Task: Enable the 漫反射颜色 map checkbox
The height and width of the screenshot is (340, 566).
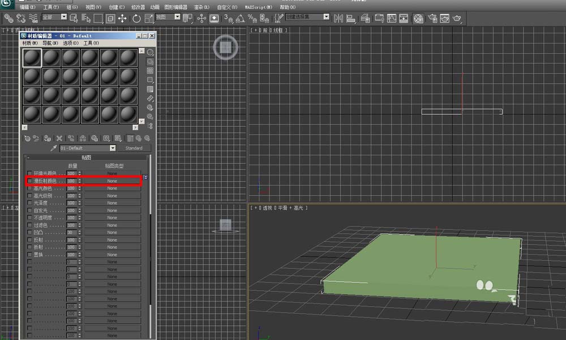Action: point(30,181)
